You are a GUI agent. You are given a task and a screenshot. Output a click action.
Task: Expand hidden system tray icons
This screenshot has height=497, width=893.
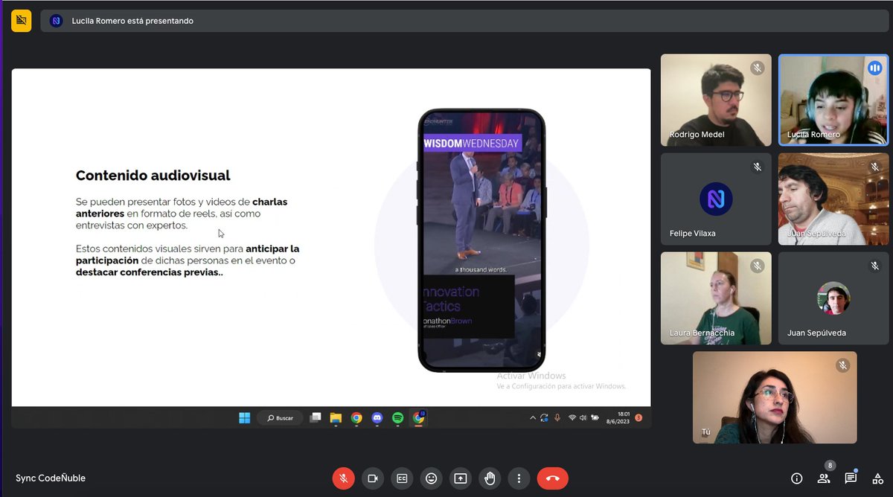tap(533, 417)
